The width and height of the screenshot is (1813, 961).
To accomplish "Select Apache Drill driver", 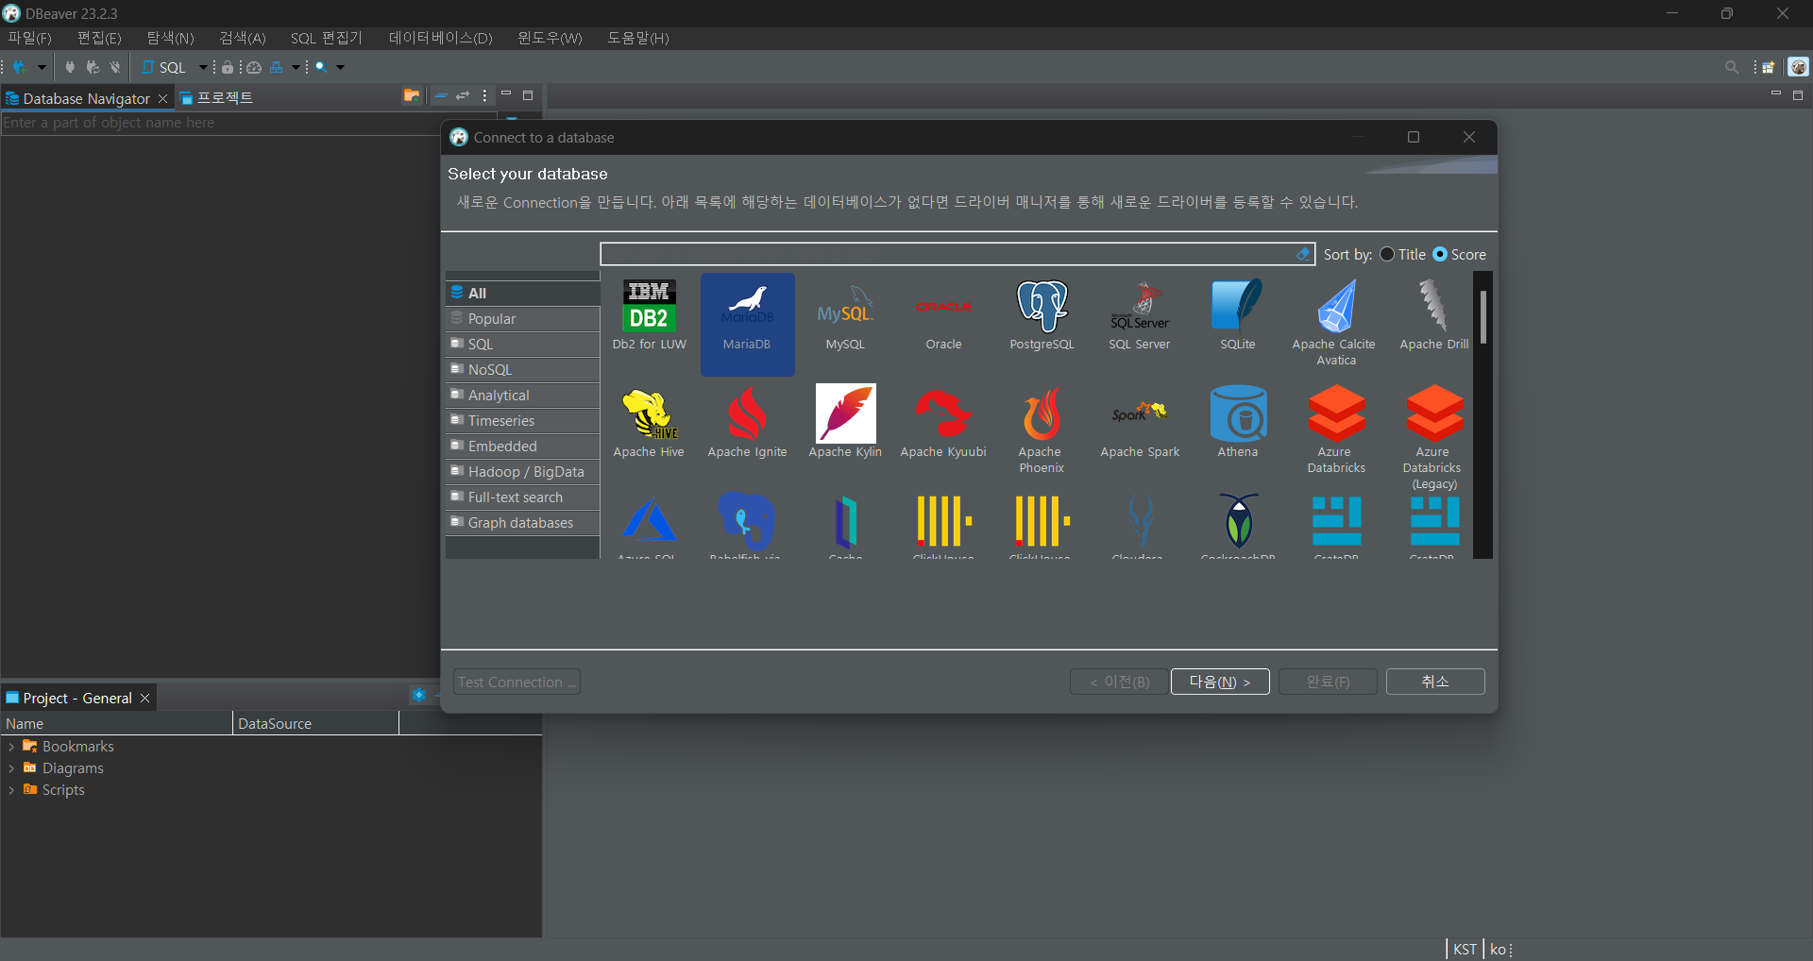I will pyautogui.click(x=1433, y=315).
